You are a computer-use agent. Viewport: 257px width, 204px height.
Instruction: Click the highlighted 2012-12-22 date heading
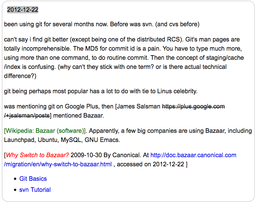pyautogui.click(x=23, y=10)
